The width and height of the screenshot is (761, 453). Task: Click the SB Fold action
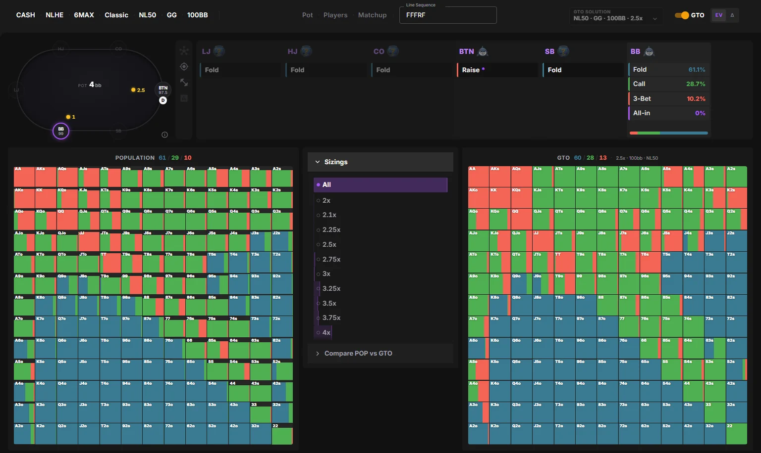(x=583, y=70)
